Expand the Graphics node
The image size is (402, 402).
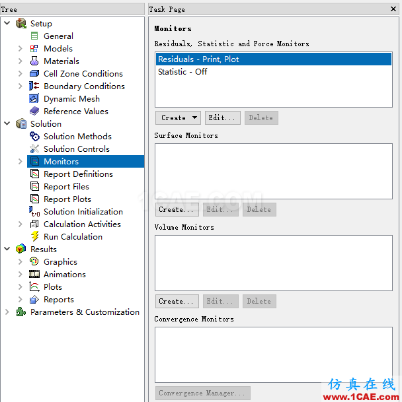coord(20,261)
